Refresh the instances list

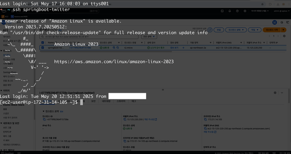click(210, 30)
